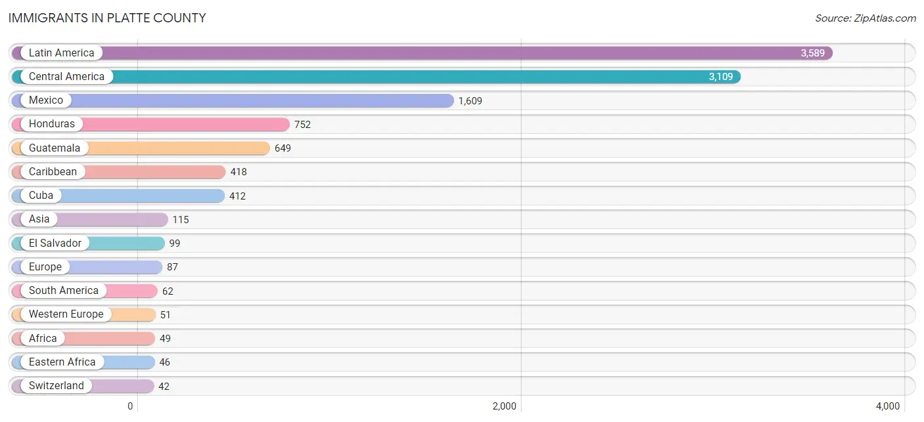Click the 4,000 axis tick label
The height and width of the screenshot is (422, 924).
pos(888,406)
